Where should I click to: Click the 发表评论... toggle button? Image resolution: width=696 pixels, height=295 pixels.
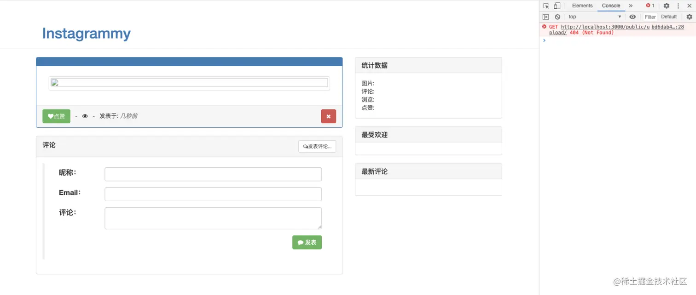coord(317,147)
